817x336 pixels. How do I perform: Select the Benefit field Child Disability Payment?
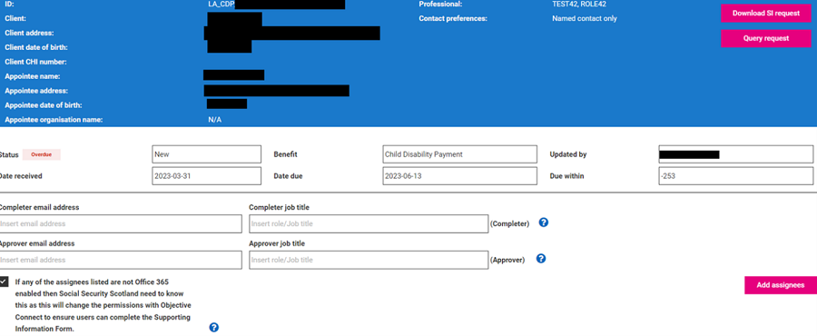(459, 154)
